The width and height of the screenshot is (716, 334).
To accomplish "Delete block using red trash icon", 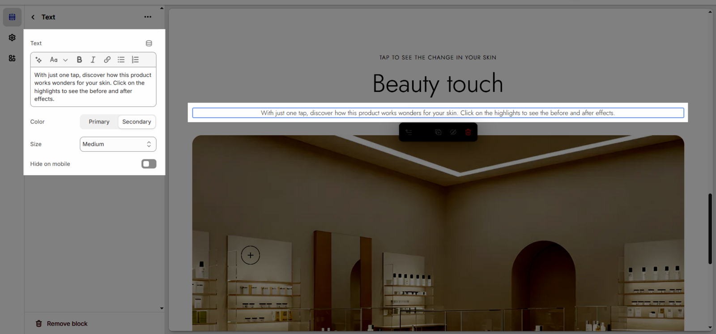I will click(x=468, y=132).
